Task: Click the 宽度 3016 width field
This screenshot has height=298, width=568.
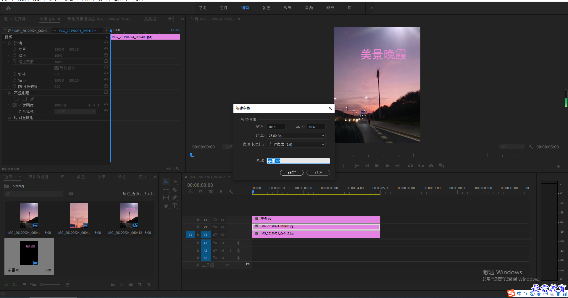Action: coord(276,127)
